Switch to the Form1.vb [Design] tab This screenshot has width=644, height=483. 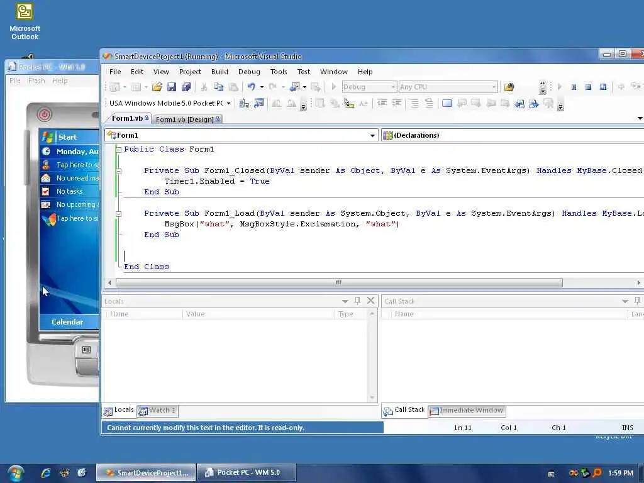(x=187, y=119)
